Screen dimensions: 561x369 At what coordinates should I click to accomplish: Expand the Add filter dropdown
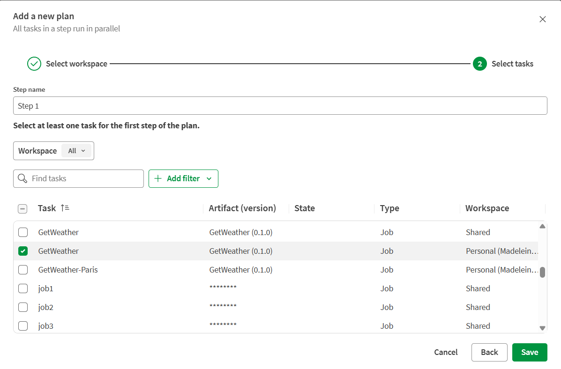(x=209, y=178)
